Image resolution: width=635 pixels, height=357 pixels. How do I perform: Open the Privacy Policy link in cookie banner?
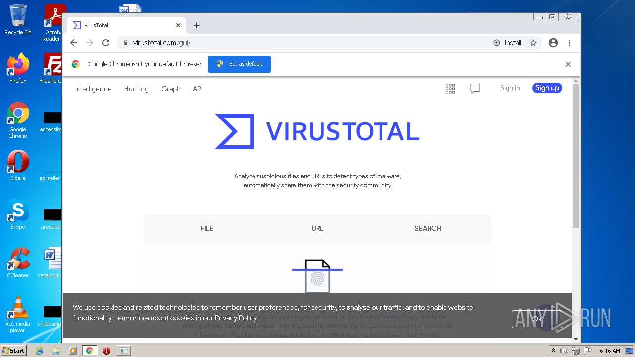click(236, 318)
